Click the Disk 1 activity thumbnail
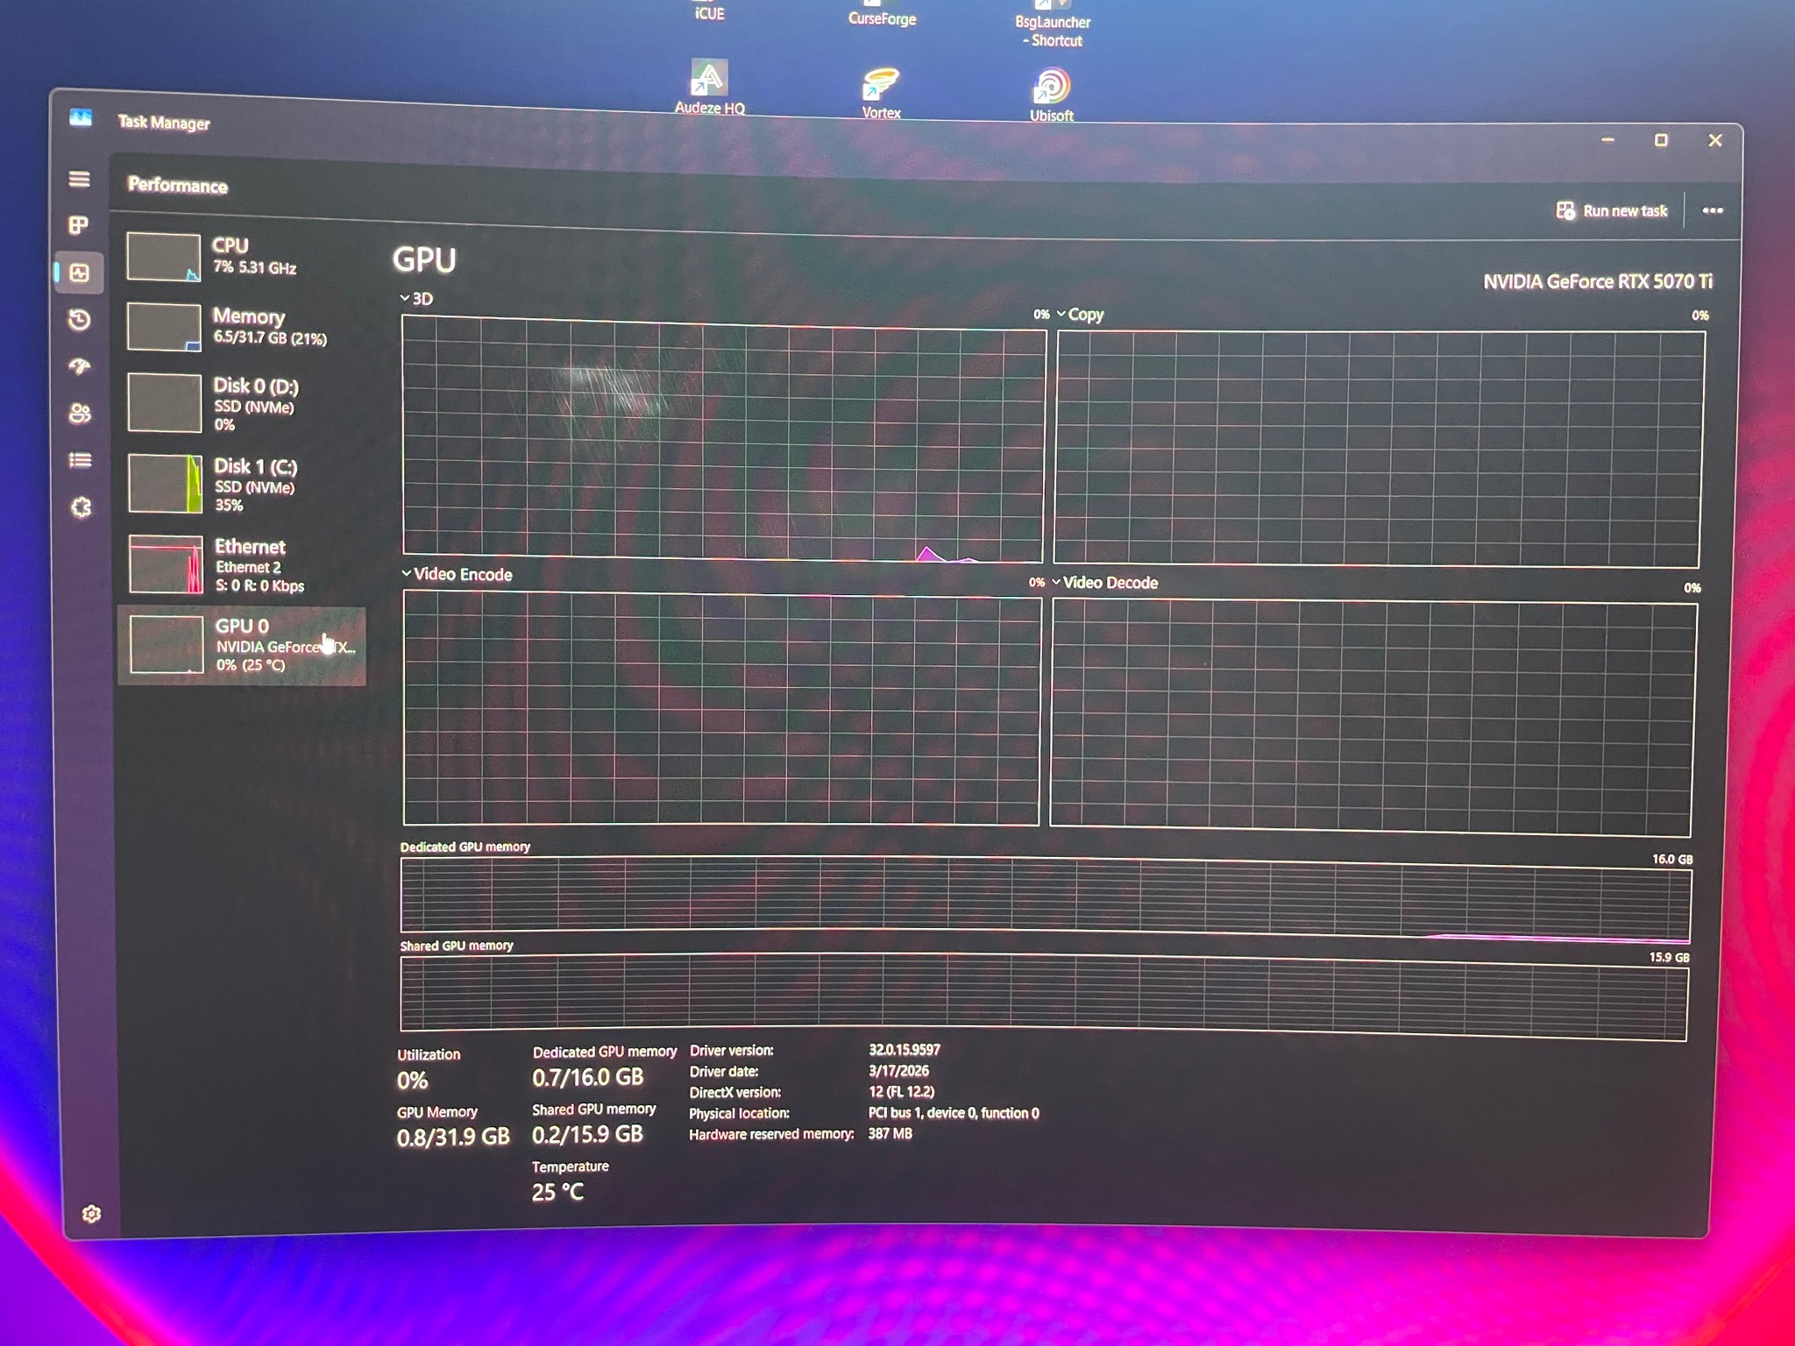Image resolution: width=1795 pixels, height=1346 pixels. [x=165, y=483]
